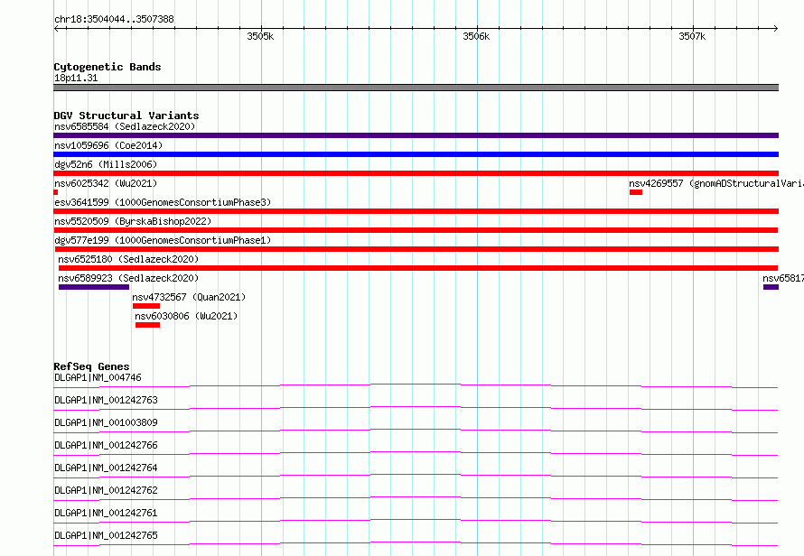Click the red esv3641599 variant bar
The image size is (804, 556).
(x=416, y=211)
